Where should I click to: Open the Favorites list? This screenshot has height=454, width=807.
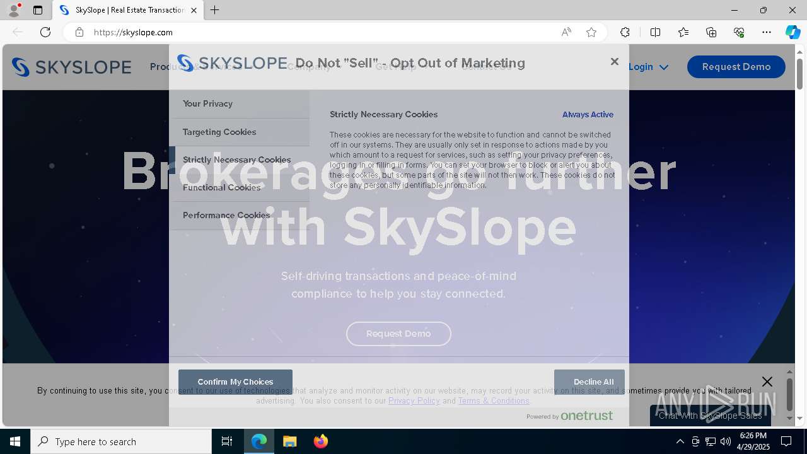[683, 32]
